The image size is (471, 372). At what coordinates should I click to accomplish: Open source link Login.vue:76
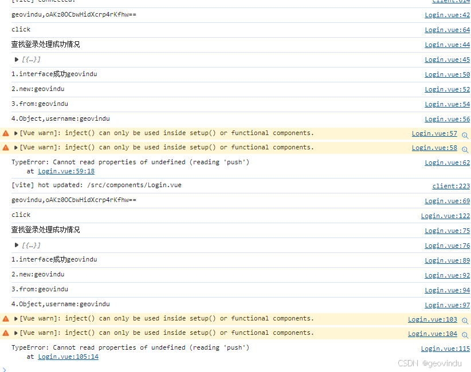pyautogui.click(x=448, y=246)
